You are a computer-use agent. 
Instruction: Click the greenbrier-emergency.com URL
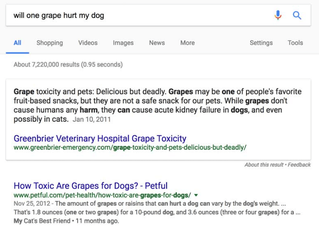coord(130,147)
